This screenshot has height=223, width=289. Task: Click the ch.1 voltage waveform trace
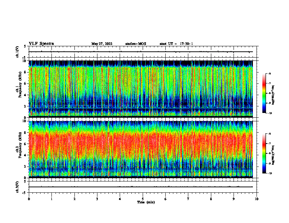pyautogui.click(x=141, y=52)
